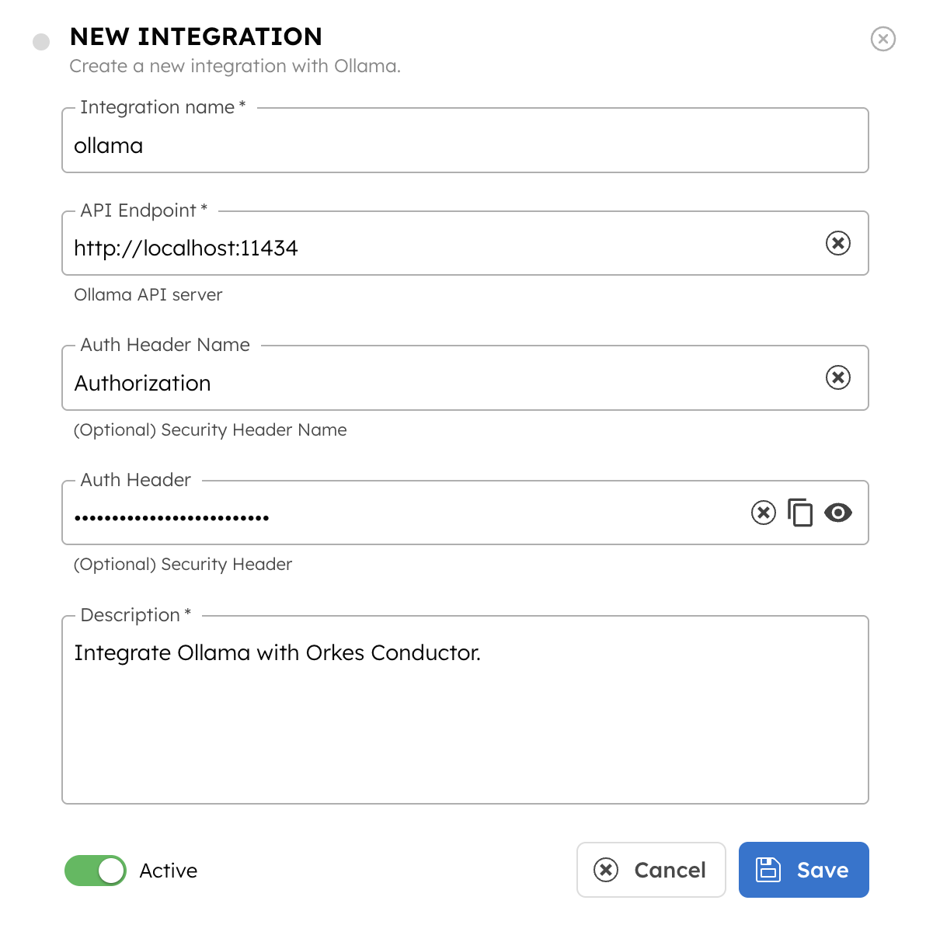926x949 pixels.
Task: Edit the Description text area
Action: tap(465, 710)
